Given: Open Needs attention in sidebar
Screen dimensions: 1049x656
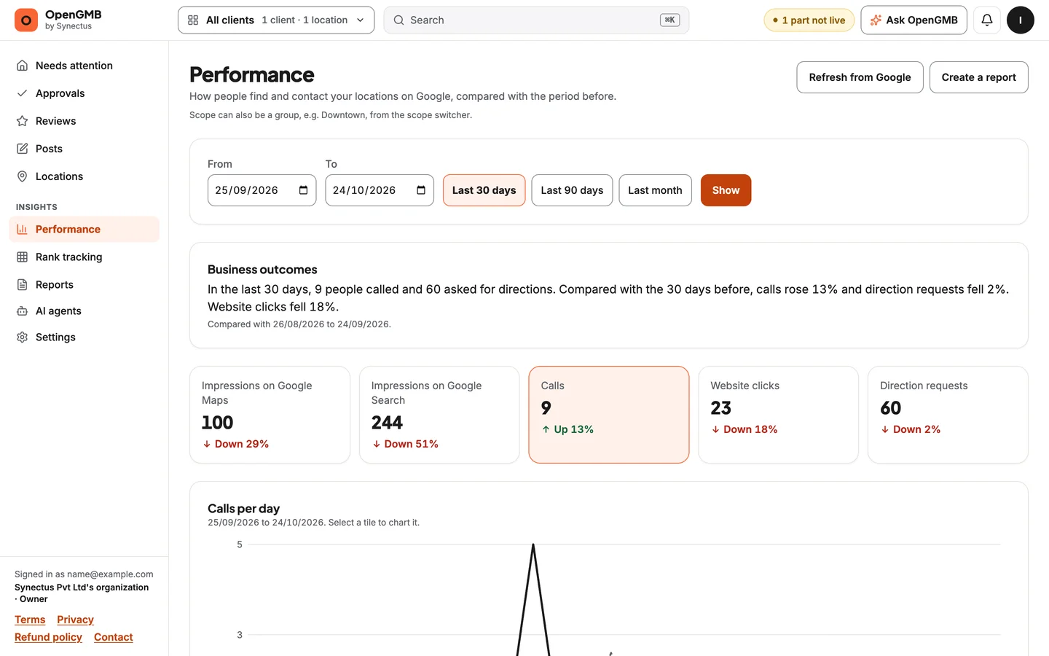Looking at the screenshot, I should 84,66.
